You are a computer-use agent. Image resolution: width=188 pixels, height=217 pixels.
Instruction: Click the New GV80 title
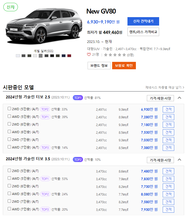coord(101,11)
